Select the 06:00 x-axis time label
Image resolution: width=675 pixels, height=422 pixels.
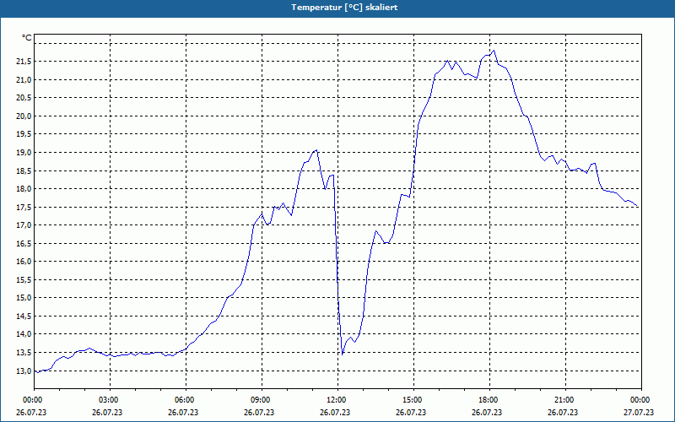(186, 400)
